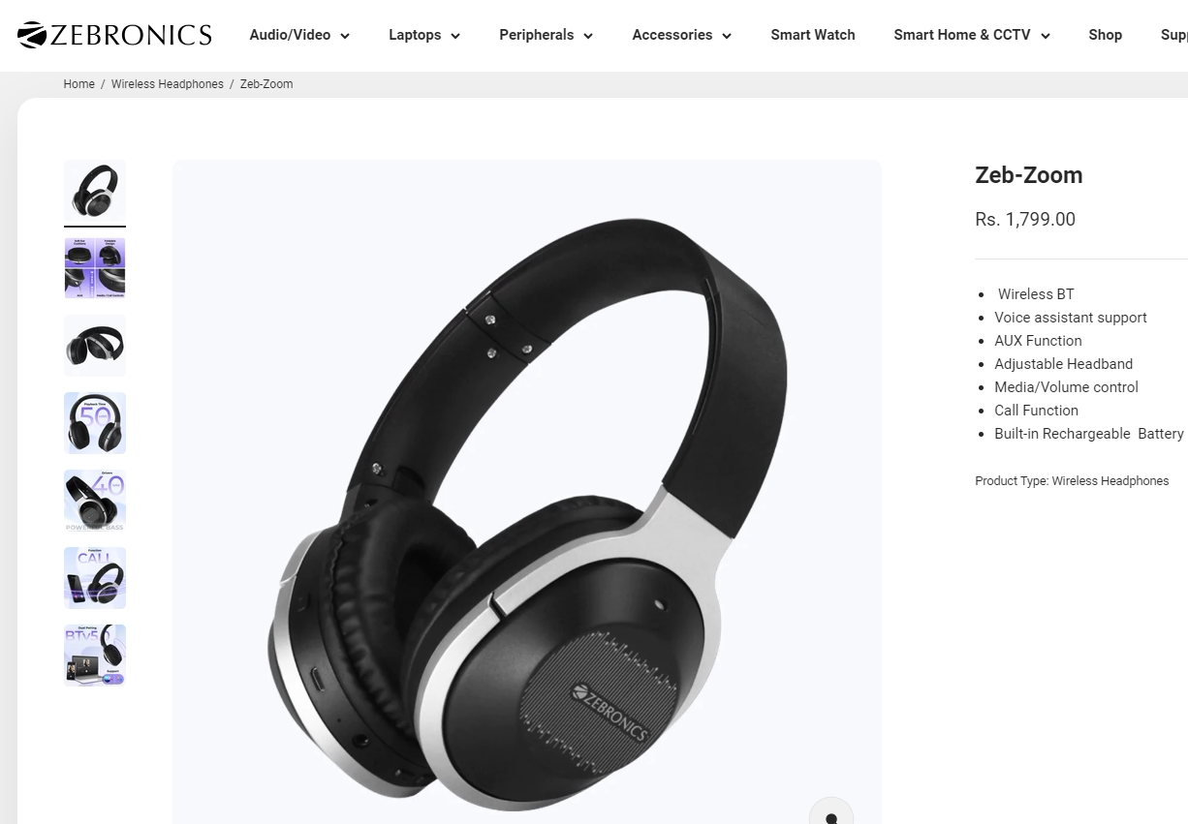View the 50 hours playback time thumbnail
Image resolution: width=1188 pixels, height=824 pixels.
pos(95,423)
